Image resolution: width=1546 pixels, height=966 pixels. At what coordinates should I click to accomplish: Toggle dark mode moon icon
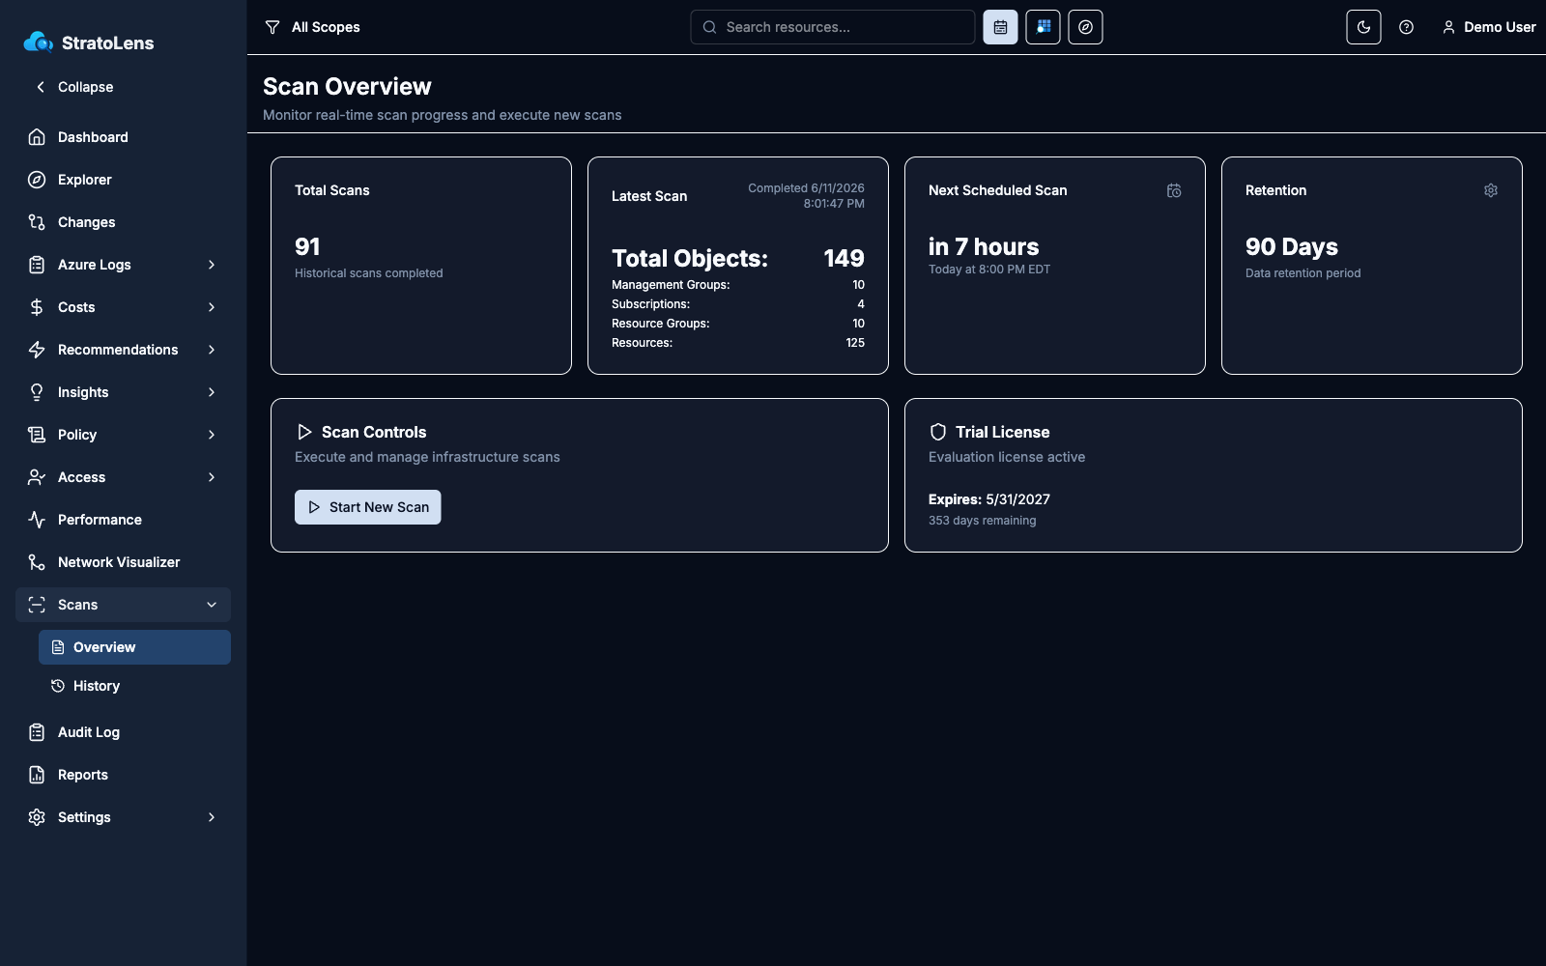pyautogui.click(x=1363, y=27)
